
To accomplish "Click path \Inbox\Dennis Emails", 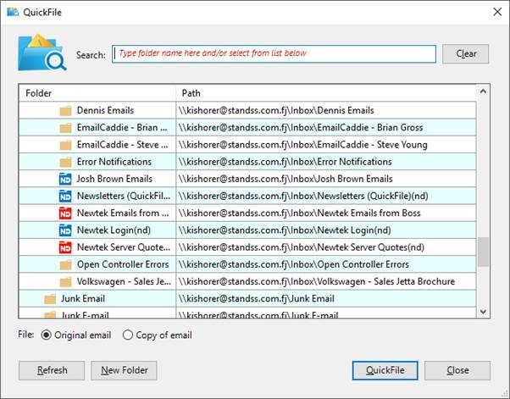I will (x=276, y=111).
